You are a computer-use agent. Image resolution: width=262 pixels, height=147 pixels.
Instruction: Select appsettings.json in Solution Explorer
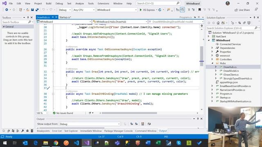click(x=228, y=82)
